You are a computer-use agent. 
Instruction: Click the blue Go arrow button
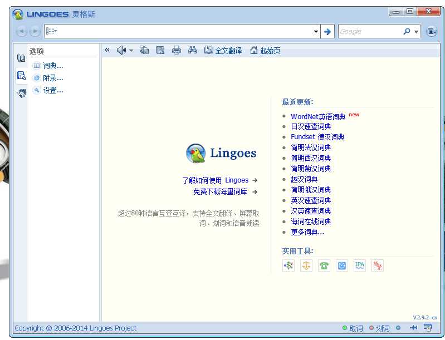327,32
